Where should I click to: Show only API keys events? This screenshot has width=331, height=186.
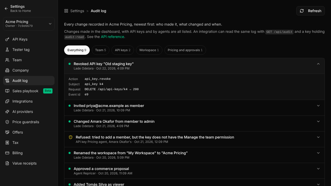[x=123, y=50]
